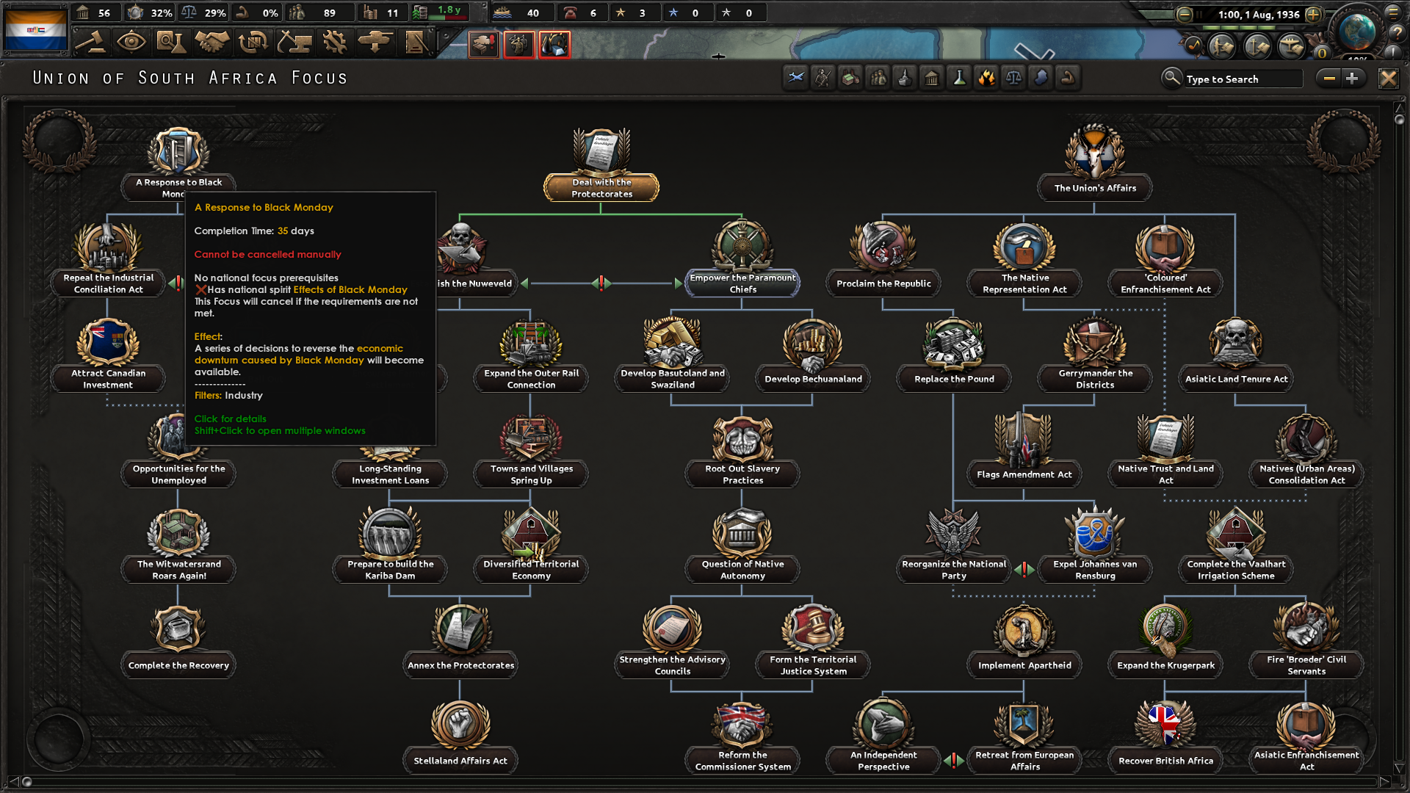The image size is (1410, 793).
Task: Click the vertical scrollbar handle
Action: pos(1399,119)
